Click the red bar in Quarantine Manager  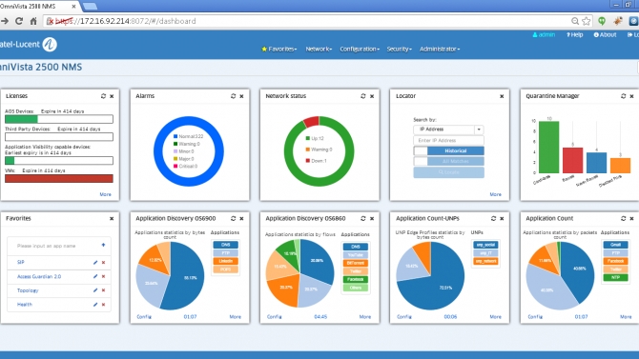pos(572,160)
